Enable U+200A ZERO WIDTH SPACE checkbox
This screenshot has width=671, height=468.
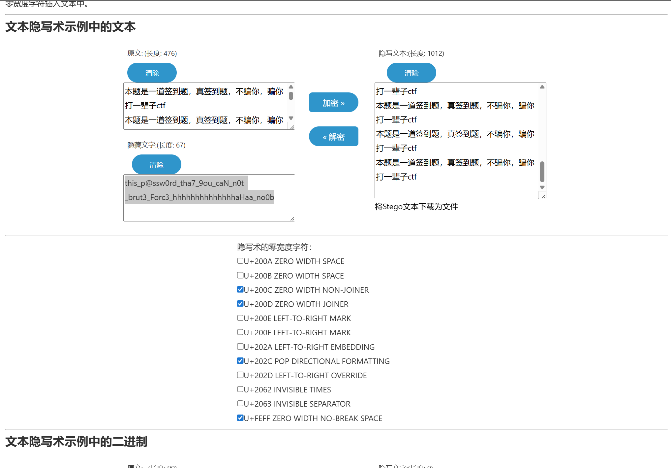tap(240, 261)
